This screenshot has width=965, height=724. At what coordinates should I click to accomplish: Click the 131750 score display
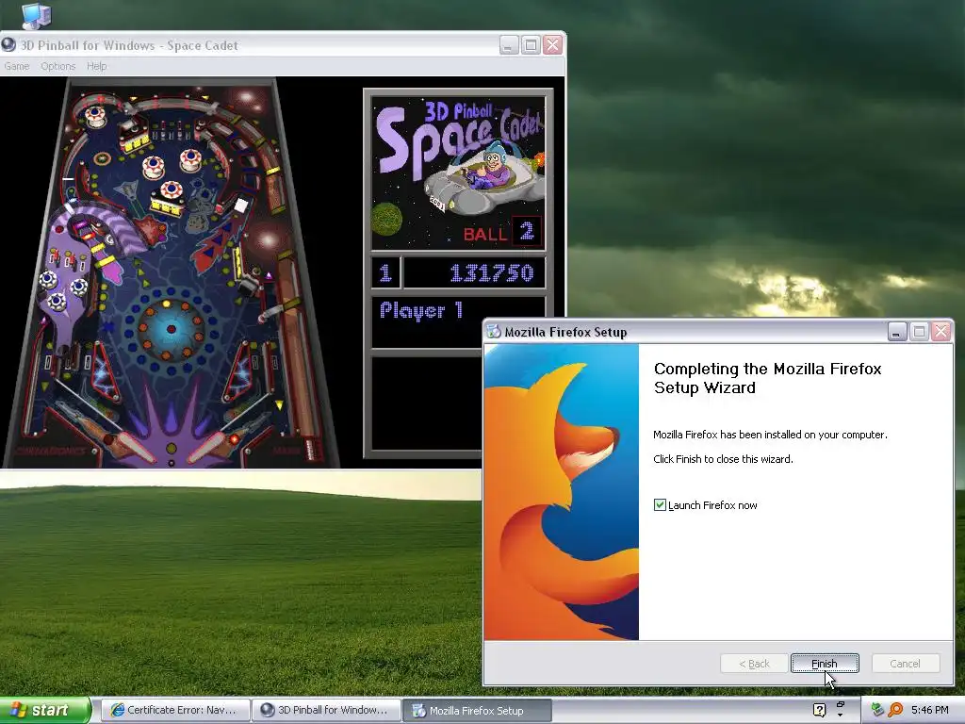474,272
